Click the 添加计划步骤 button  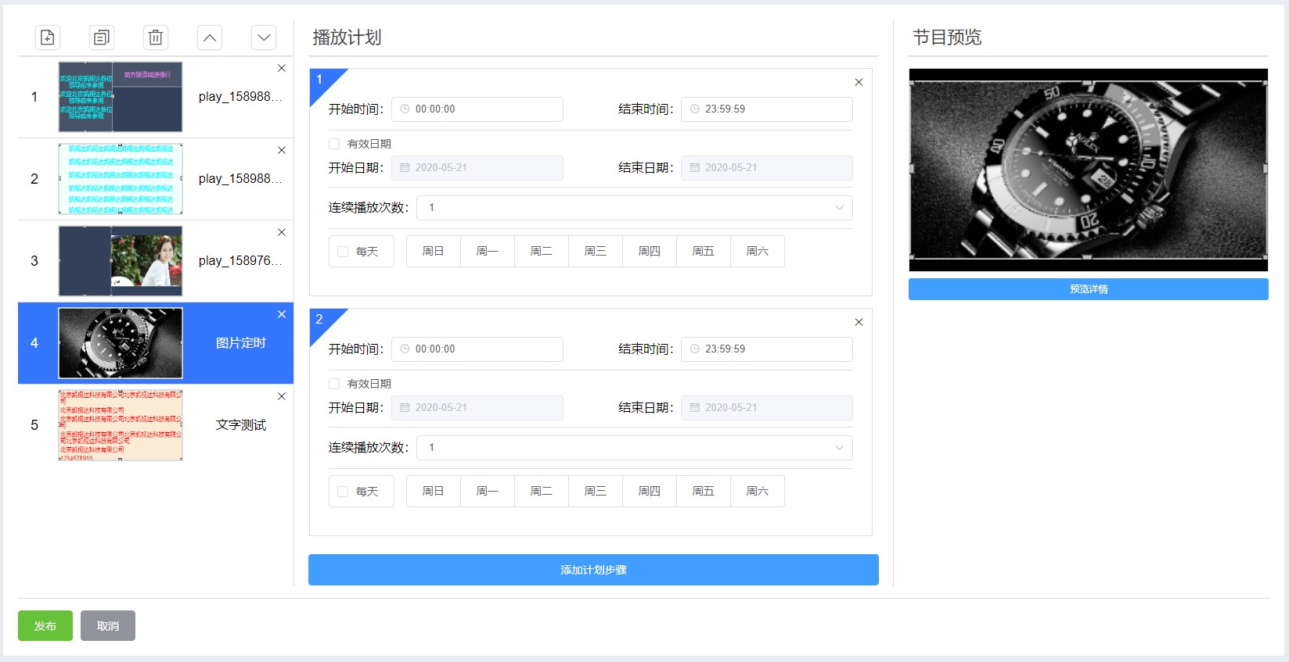point(593,570)
